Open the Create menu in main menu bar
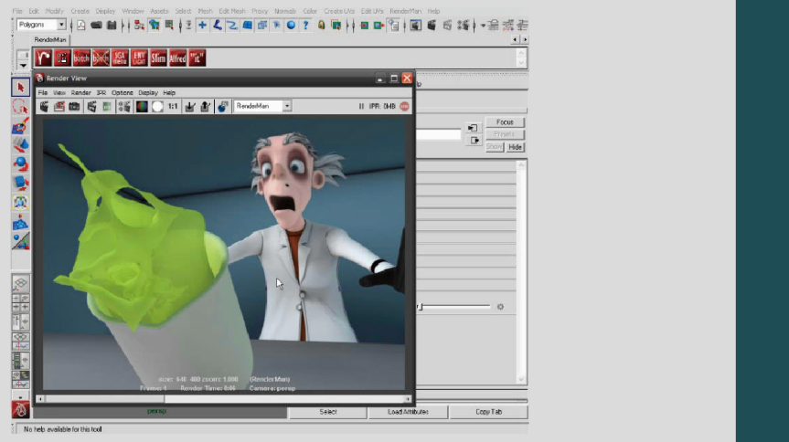 pyautogui.click(x=80, y=11)
